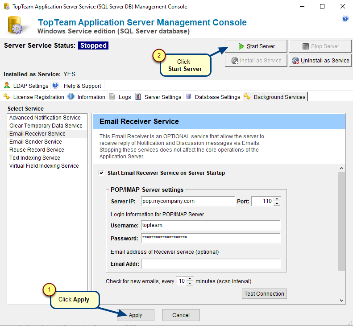Click the Test Connection button
This screenshot has width=353, height=326.
[x=264, y=293]
